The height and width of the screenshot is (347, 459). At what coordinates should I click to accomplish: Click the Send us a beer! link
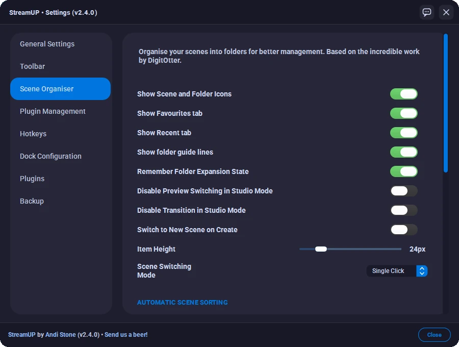coord(126,335)
